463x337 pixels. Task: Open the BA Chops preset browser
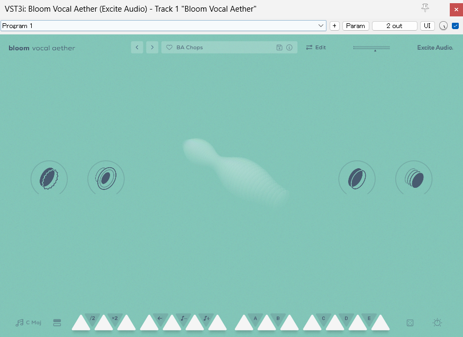click(230, 47)
